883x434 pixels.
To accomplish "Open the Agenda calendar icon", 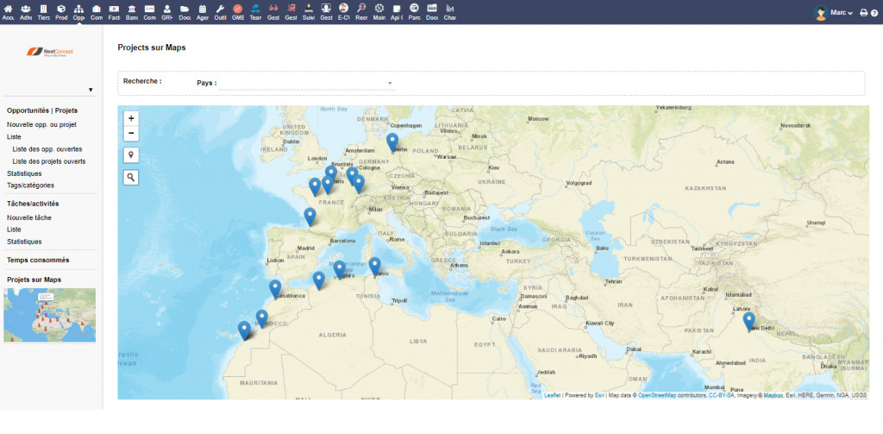I will click(x=202, y=9).
